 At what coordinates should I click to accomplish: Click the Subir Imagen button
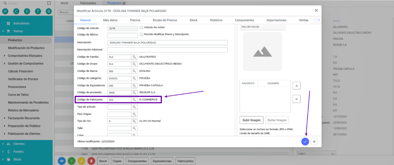tap(251, 120)
